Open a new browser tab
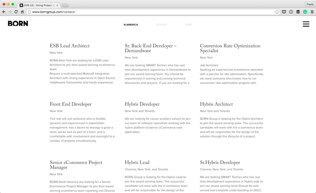 [65, 6]
